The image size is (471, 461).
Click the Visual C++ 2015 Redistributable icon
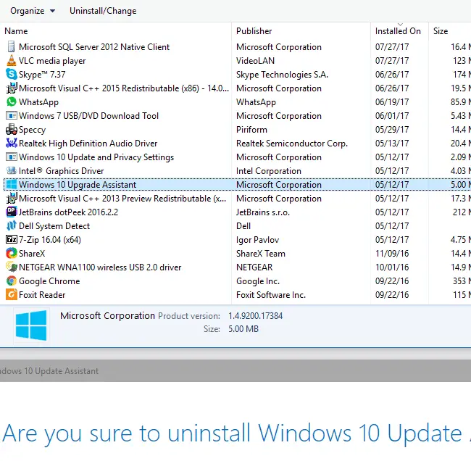pos(12,88)
